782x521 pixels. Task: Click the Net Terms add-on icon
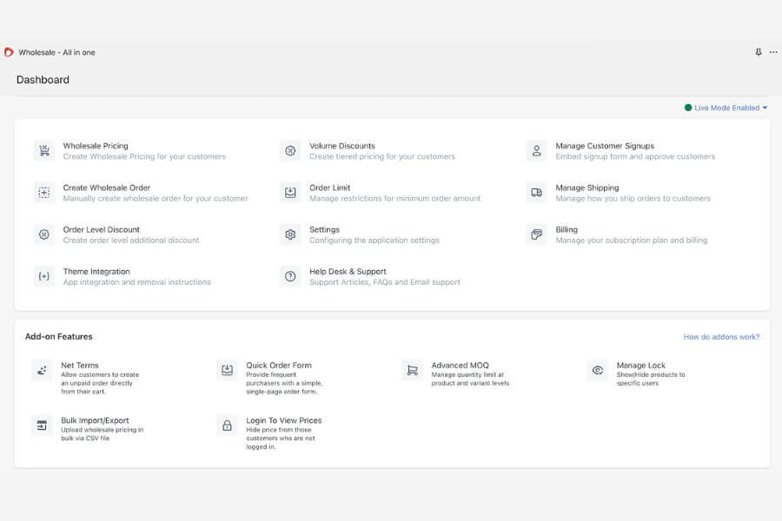tap(41, 370)
